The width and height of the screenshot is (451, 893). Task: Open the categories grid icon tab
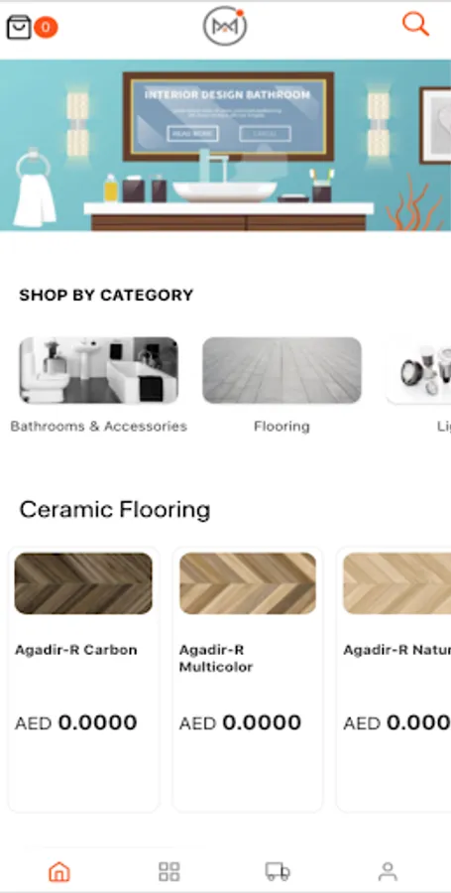pos(169,871)
